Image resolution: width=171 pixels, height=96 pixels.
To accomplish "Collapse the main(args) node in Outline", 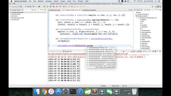I will click(137, 18).
